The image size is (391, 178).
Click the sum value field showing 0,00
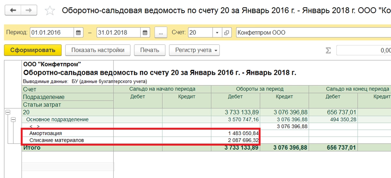click(x=364, y=50)
